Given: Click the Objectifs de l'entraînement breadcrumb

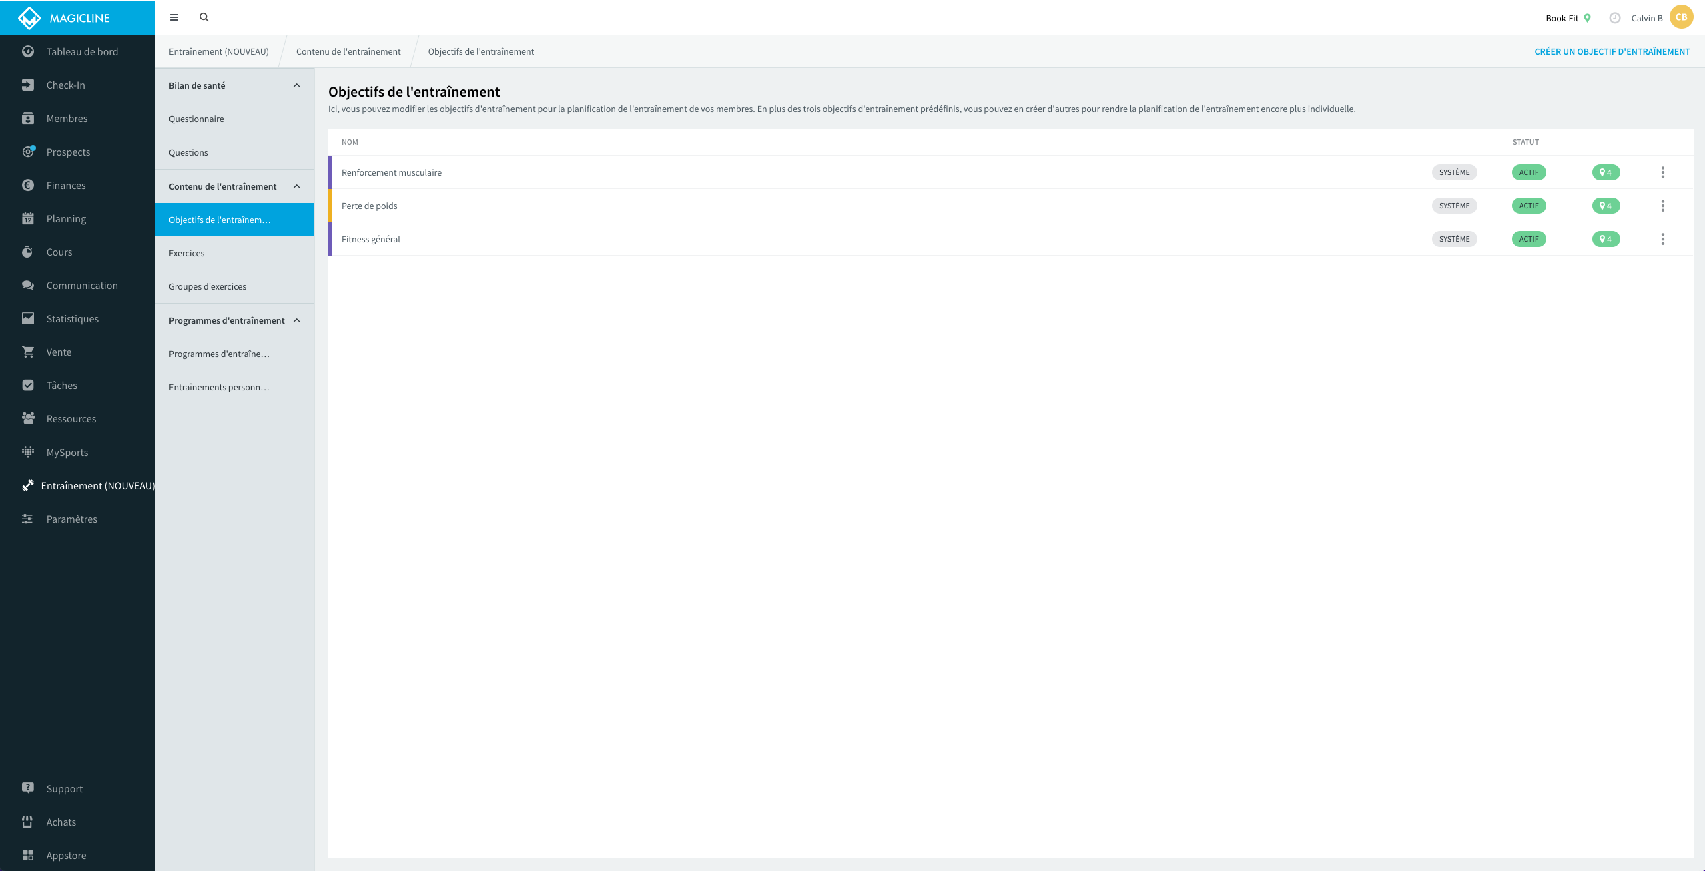Looking at the screenshot, I should coord(481,51).
